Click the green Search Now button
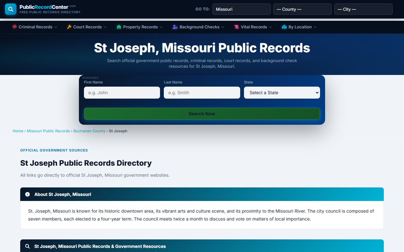The image size is (404, 252). [x=202, y=114]
